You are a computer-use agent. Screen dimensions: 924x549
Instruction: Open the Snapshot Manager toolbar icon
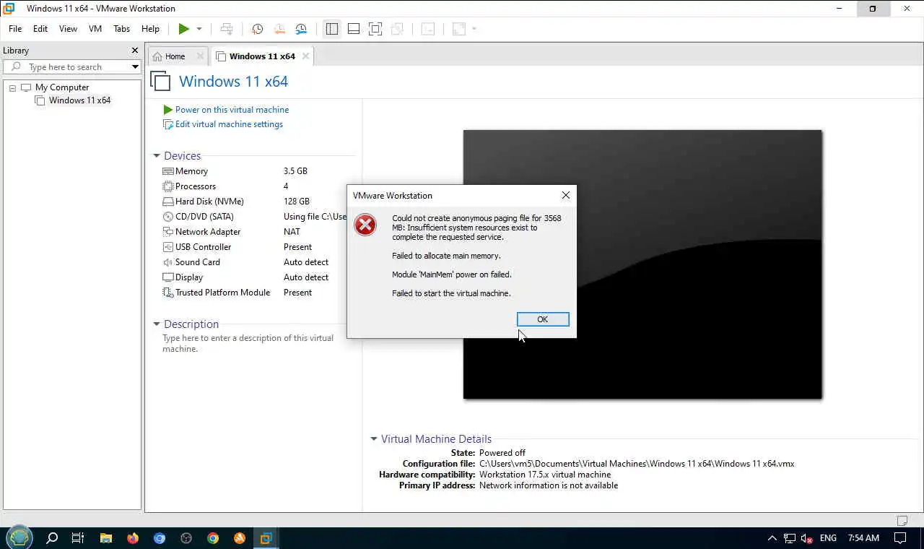click(301, 29)
